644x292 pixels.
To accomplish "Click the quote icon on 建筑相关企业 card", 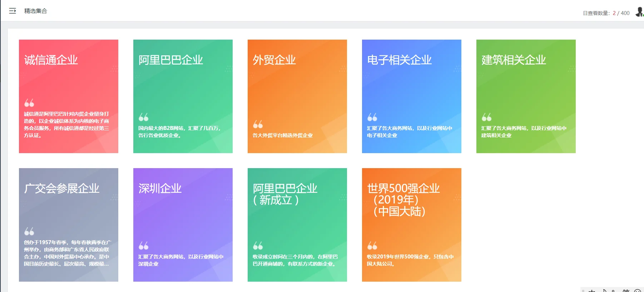I will (x=487, y=117).
